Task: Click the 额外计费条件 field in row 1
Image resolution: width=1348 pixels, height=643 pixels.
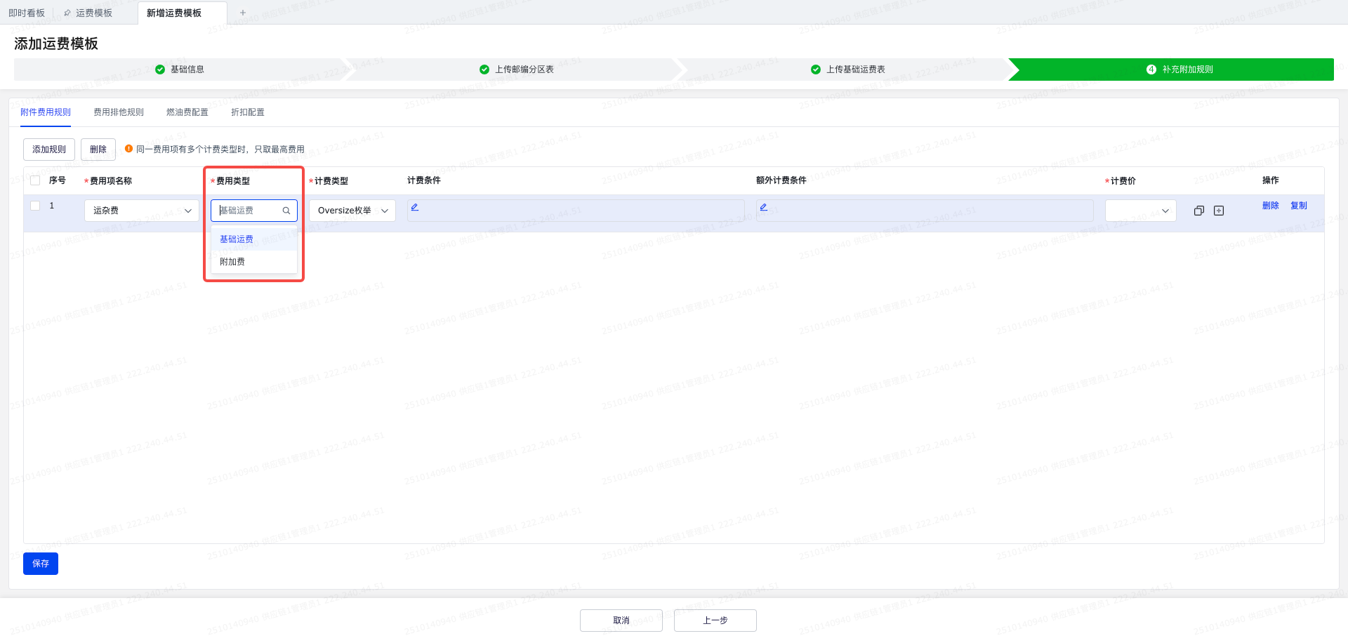Action: pos(925,211)
